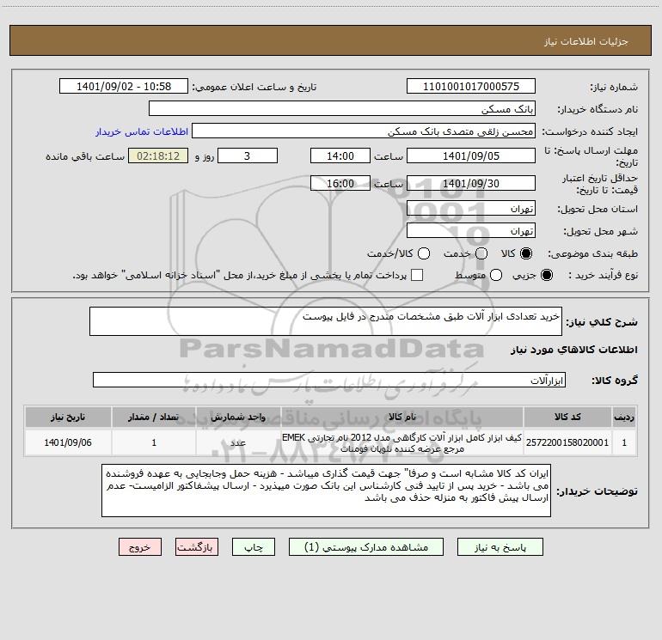
Task: Click the تاریخ نیاز column header
Action: coord(68,417)
